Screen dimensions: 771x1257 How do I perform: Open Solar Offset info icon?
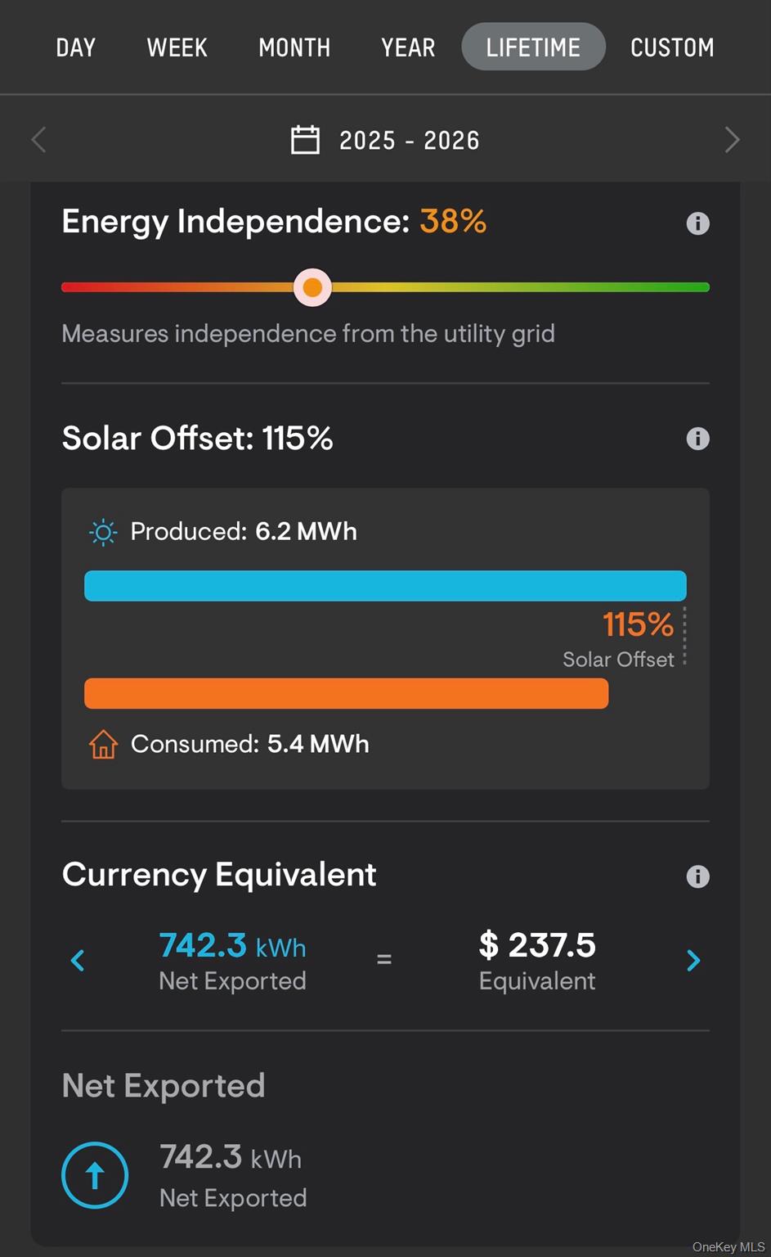click(697, 439)
